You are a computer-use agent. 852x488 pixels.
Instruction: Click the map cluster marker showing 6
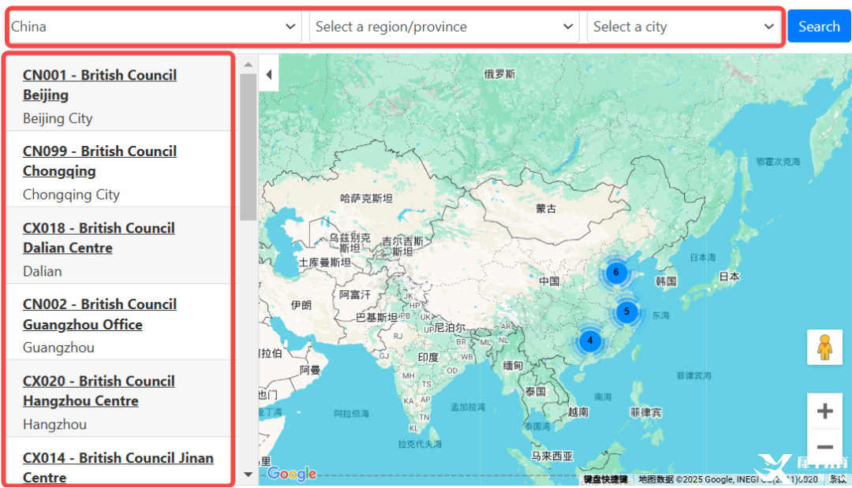tap(615, 272)
